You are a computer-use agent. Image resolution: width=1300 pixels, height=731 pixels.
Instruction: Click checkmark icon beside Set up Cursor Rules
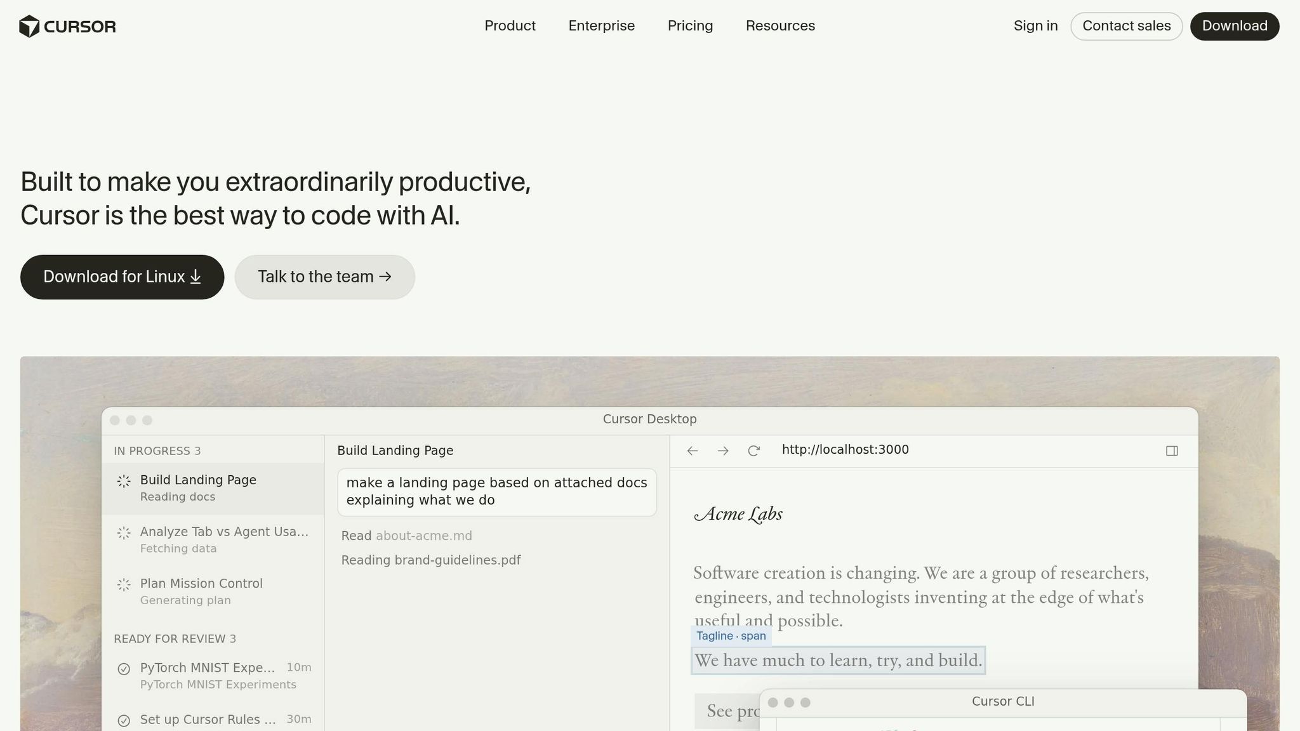(x=124, y=720)
